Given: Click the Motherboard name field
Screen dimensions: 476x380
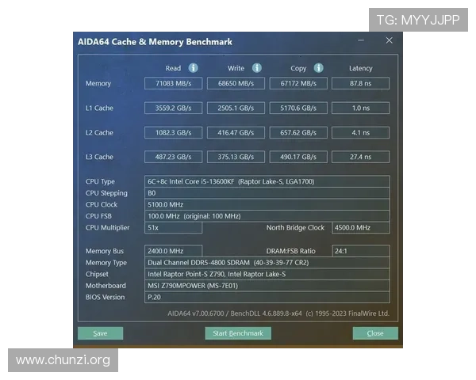Looking at the screenshot, I should (x=267, y=286).
